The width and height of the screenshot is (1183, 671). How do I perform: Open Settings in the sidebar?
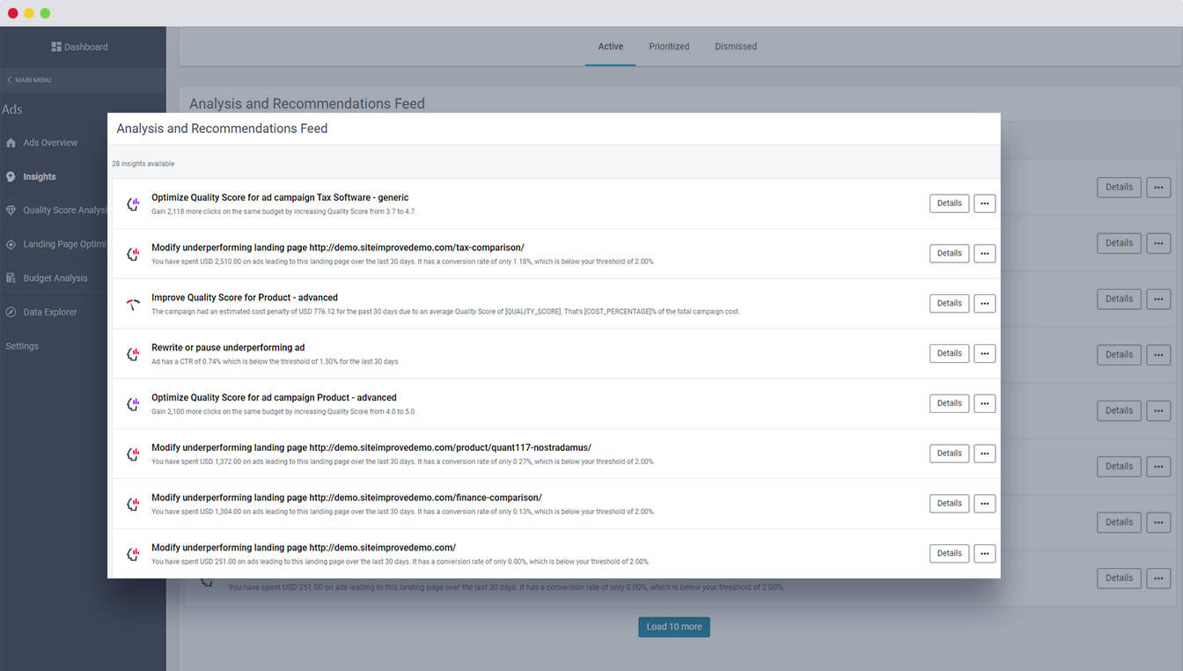click(22, 346)
